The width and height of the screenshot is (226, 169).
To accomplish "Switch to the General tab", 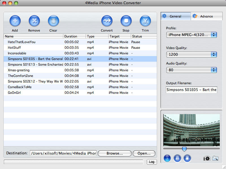I will click(x=176, y=16).
